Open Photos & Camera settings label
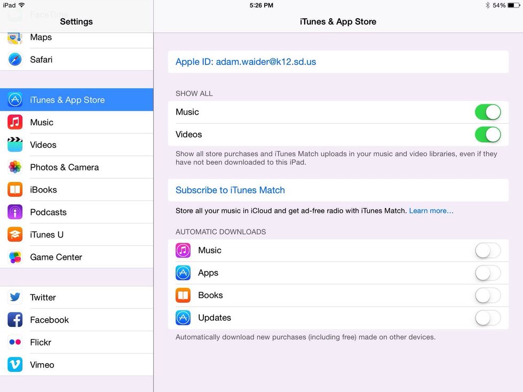This screenshot has height=392, width=523. click(65, 167)
